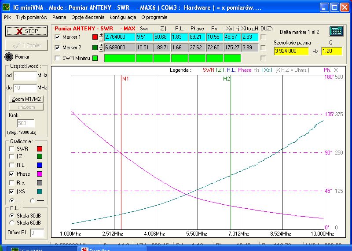Click the round Pomiar indicator icon
The height and width of the screenshot is (251, 352).
(9, 57)
